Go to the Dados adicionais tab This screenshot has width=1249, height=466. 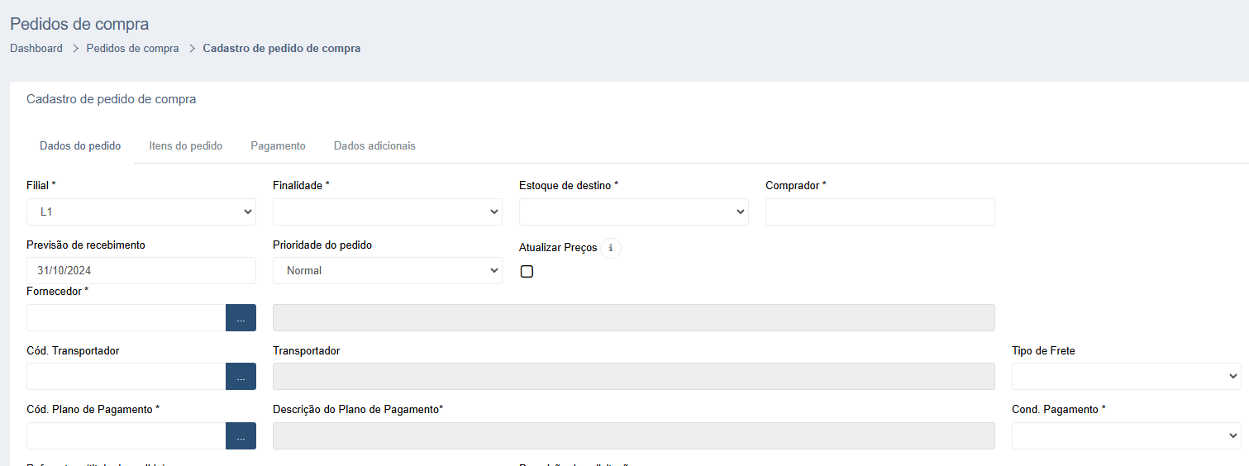[374, 146]
